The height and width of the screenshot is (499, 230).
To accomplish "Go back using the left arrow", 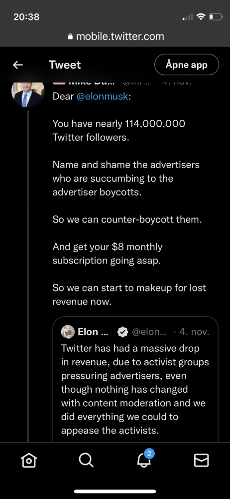I will tap(18, 65).
